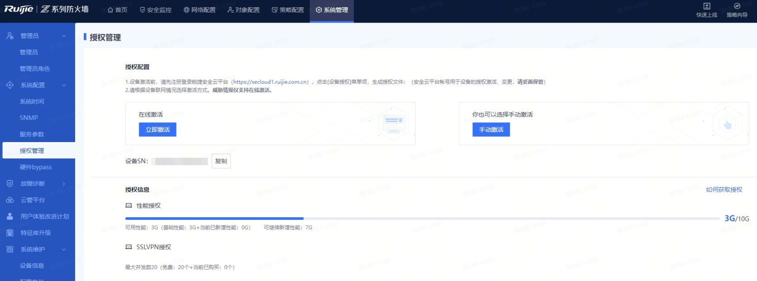This screenshot has width=757, height=281.
Task: Open the 安全监控 top menu
Action: [x=155, y=10]
